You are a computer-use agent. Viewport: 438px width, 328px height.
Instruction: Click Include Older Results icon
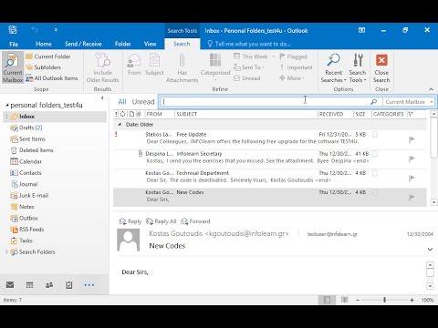[102, 67]
